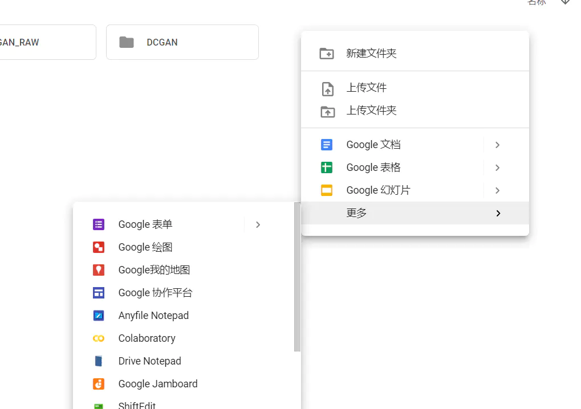This screenshot has width=581, height=409.
Task: Expand the Google 表格 submenu arrow
Action: click(x=498, y=167)
